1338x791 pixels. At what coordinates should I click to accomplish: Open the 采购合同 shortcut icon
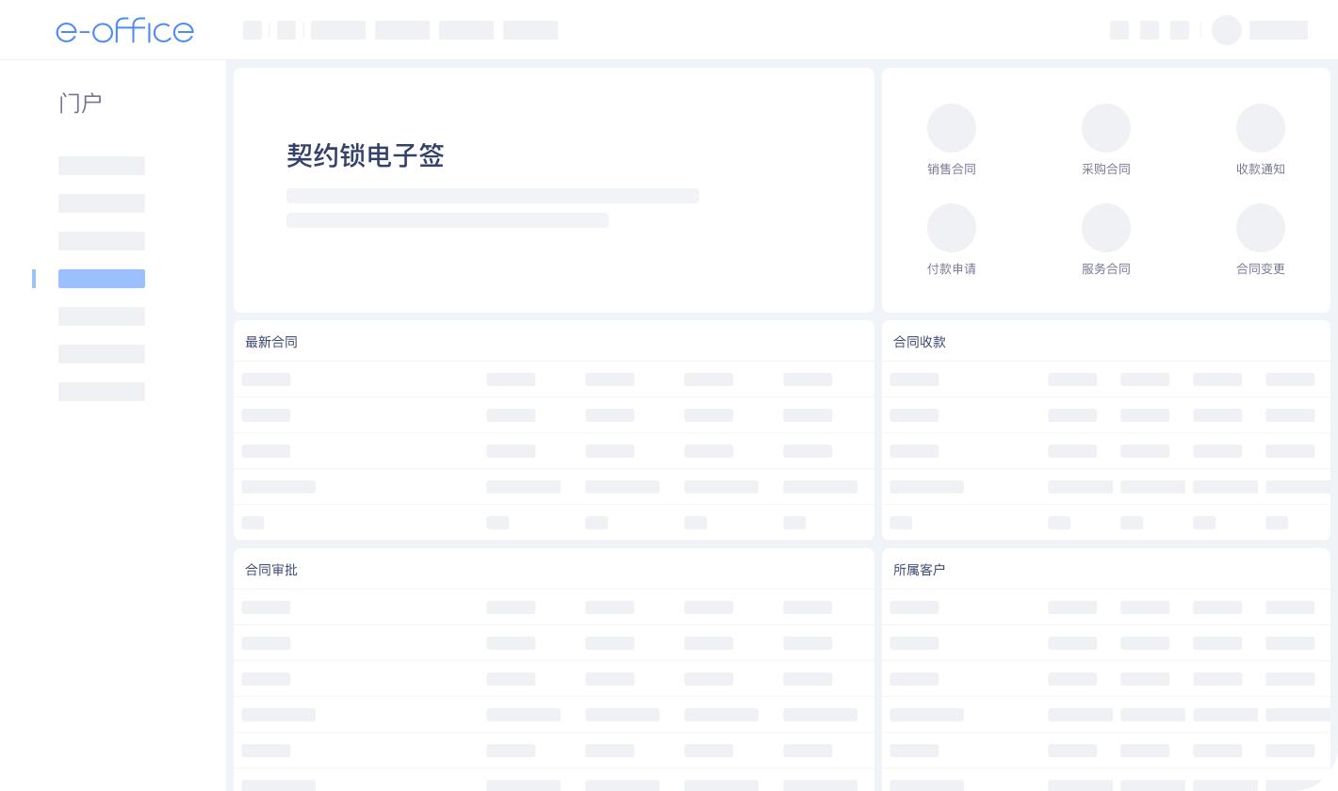coord(1106,128)
